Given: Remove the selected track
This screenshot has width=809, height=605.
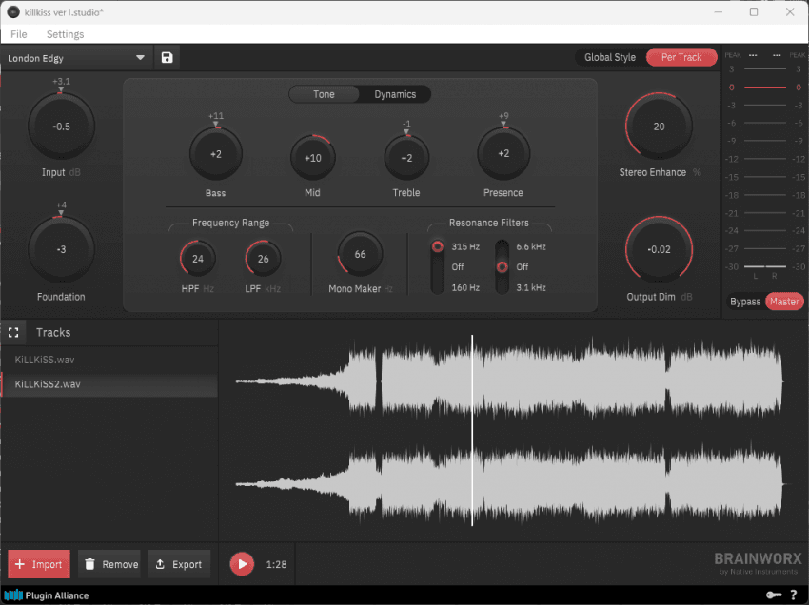Looking at the screenshot, I should click(x=111, y=564).
